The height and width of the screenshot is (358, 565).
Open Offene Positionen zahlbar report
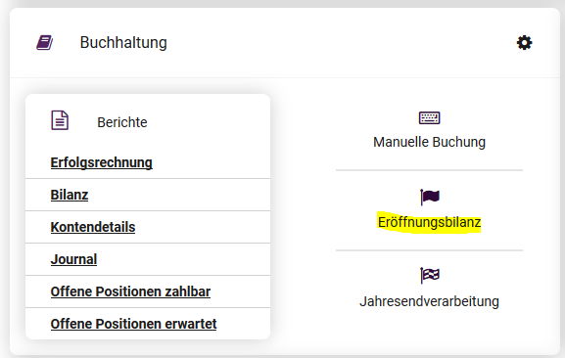(x=130, y=291)
